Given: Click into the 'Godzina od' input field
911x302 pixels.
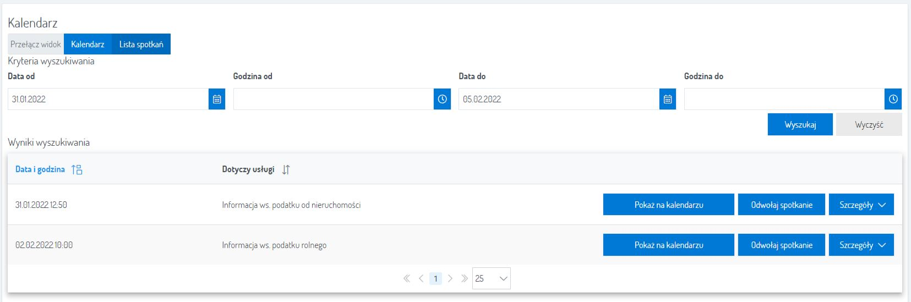Looking at the screenshot, I should coord(333,99).
